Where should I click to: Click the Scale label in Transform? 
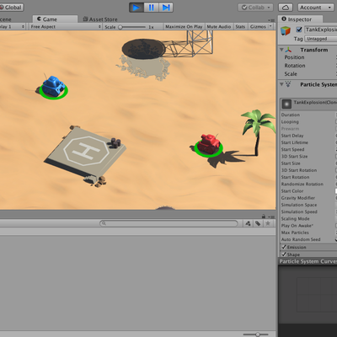point(291,74)
